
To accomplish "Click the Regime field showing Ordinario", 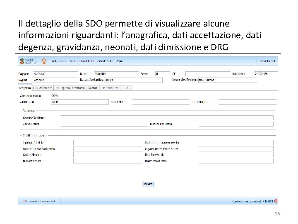I will point(55,80).
